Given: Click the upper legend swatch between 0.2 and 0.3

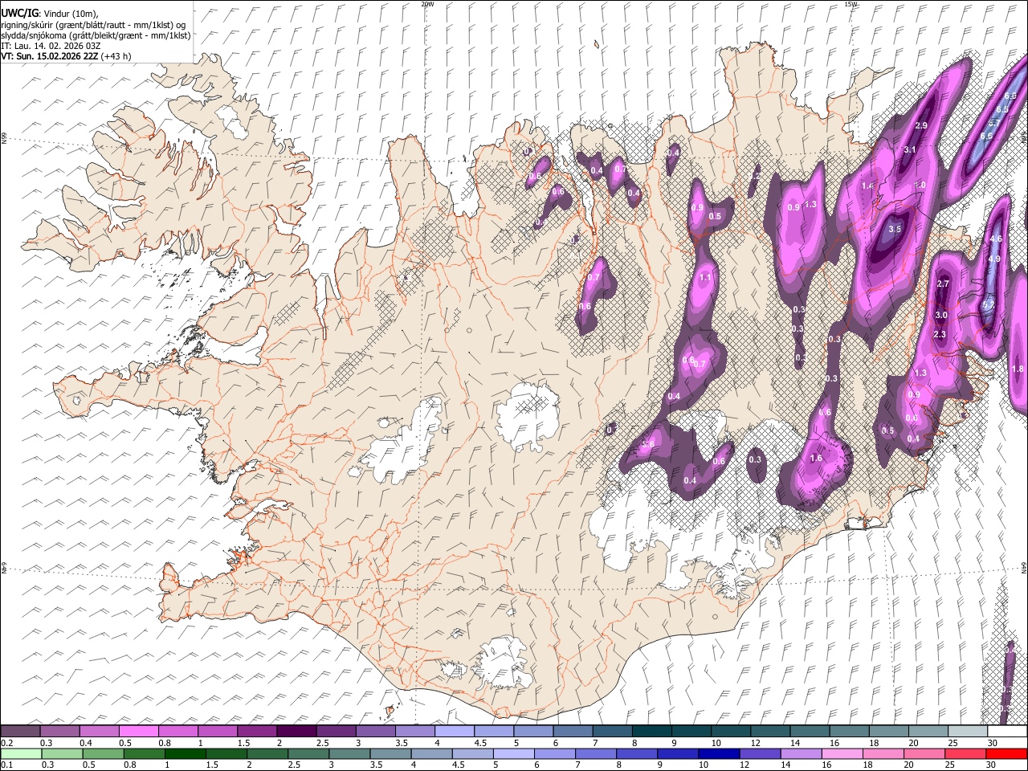Looking at the screenshot, I should click(x=20, y=732).
